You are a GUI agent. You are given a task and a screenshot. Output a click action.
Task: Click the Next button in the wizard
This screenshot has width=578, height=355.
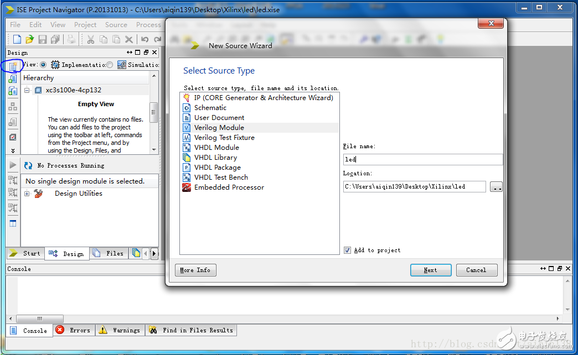click(x=431, y=270)
